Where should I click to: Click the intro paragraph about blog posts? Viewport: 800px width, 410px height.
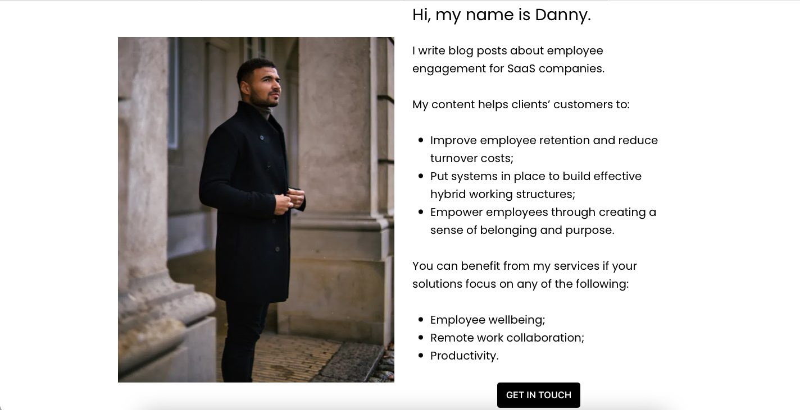click(507, 59)
